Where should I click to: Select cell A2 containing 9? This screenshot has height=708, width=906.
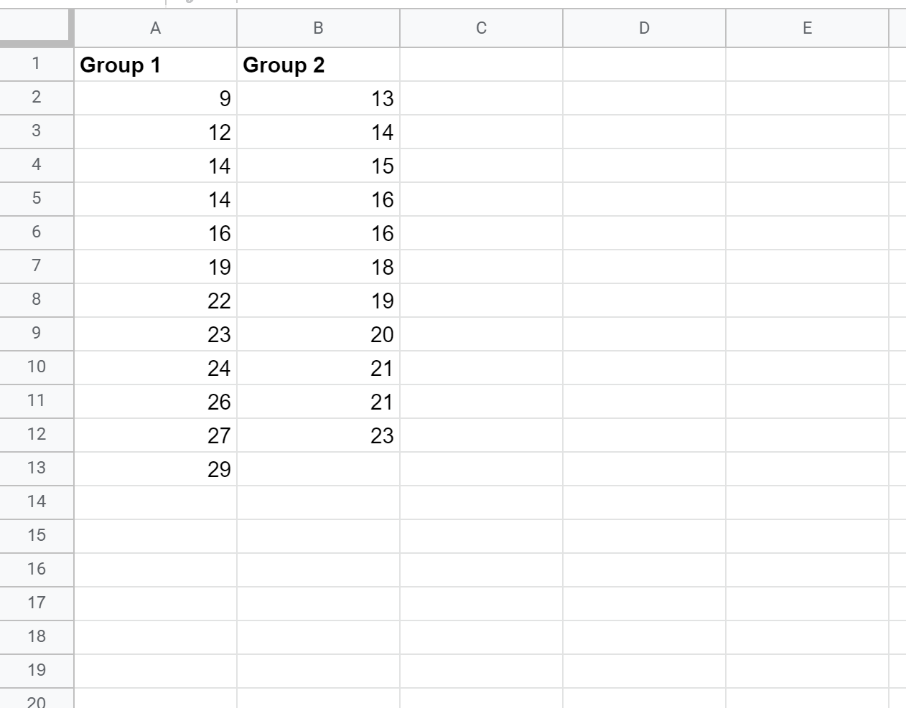click(155, 98)
